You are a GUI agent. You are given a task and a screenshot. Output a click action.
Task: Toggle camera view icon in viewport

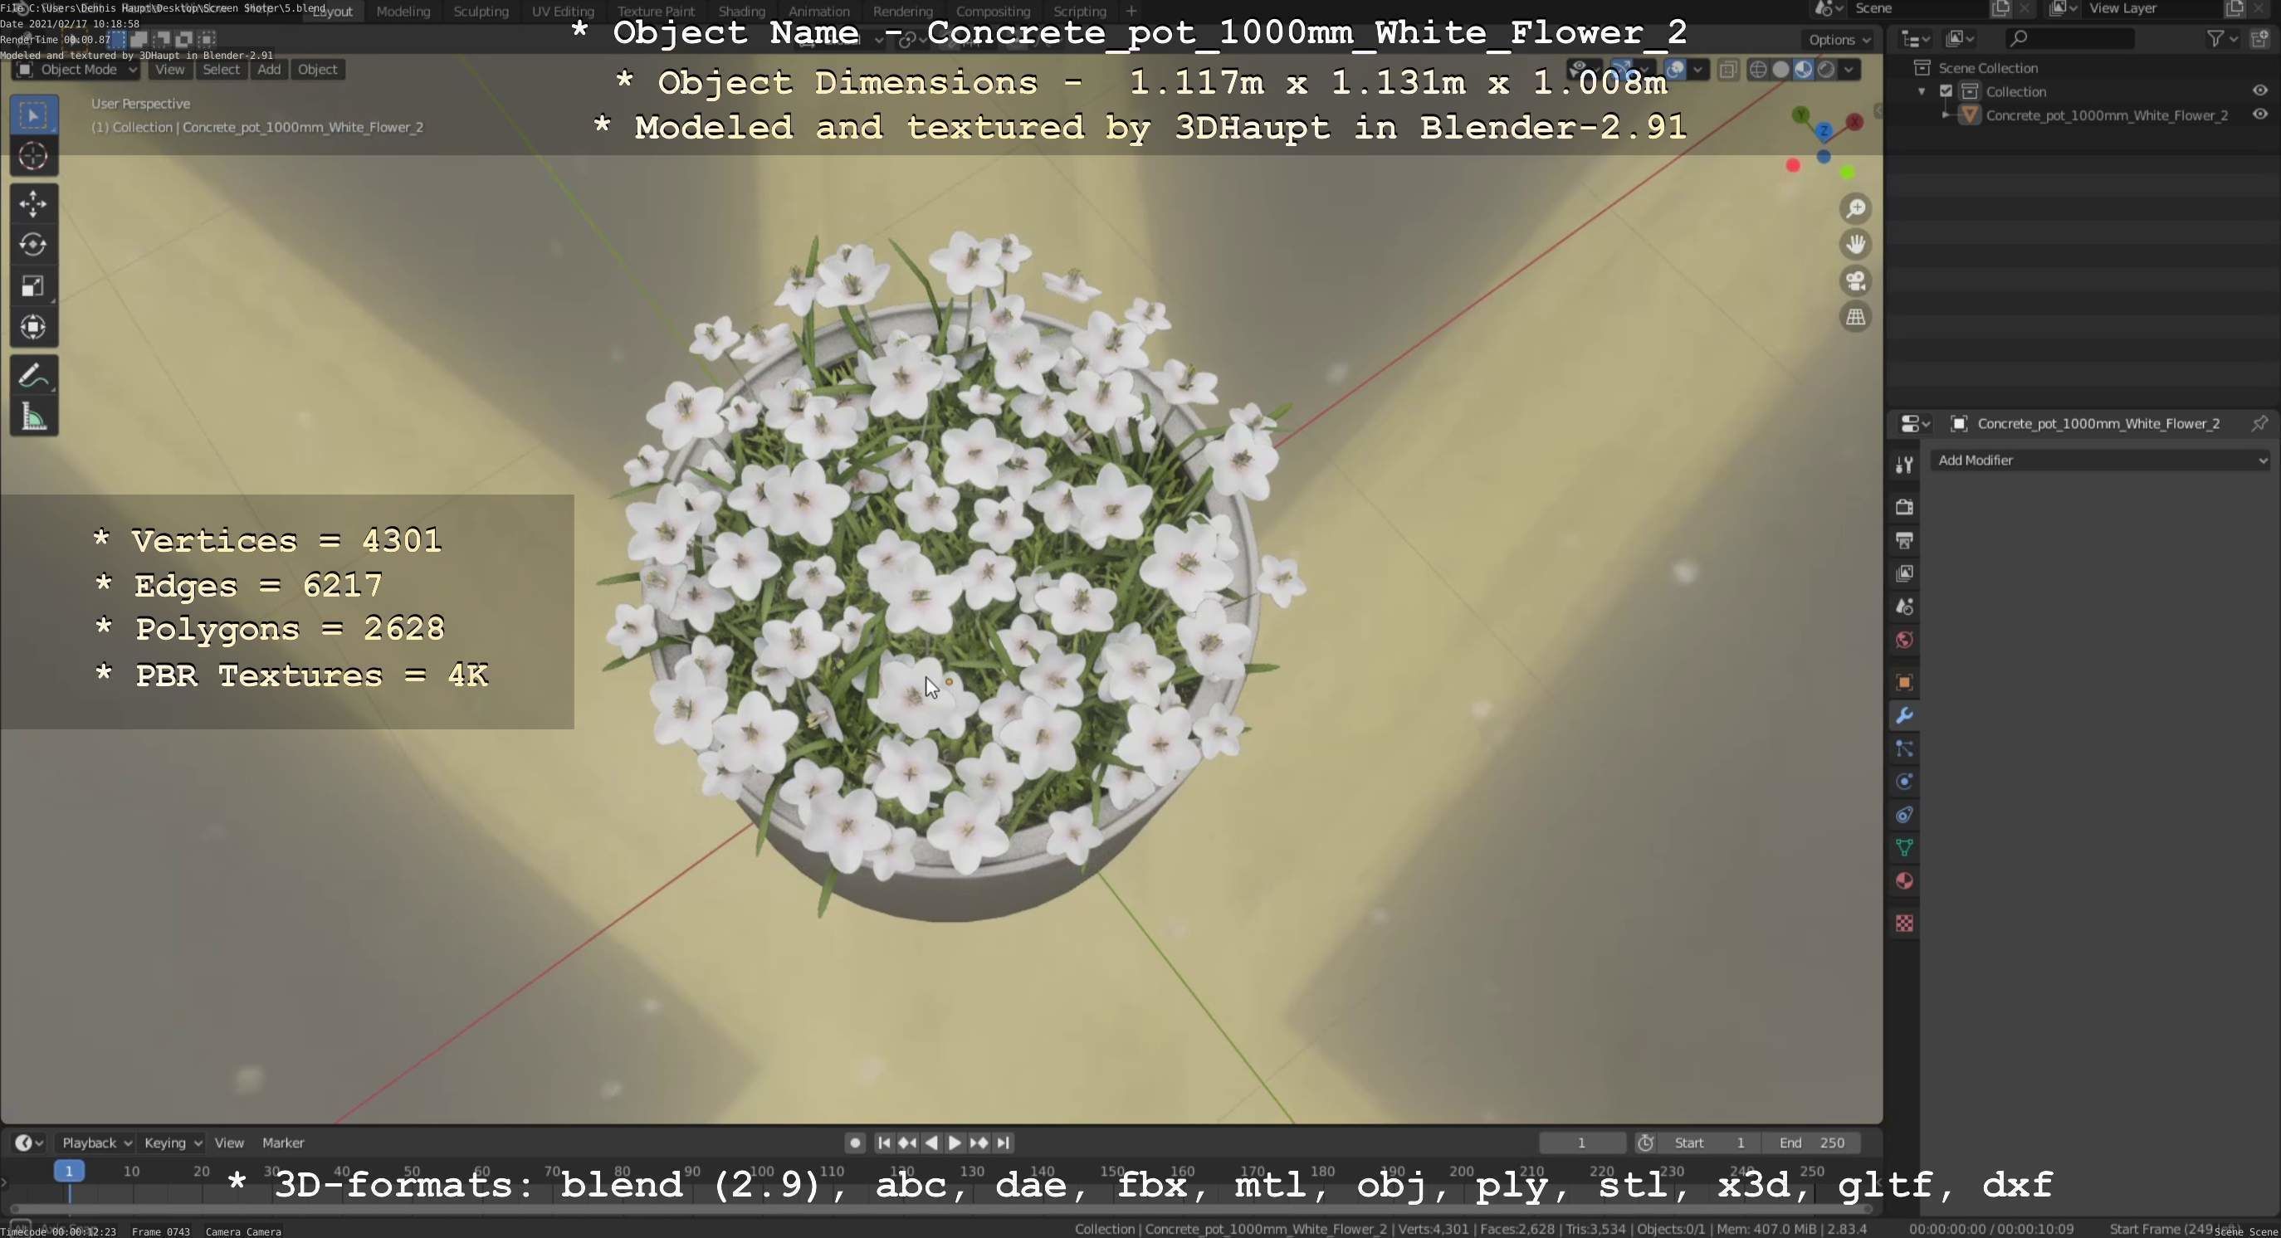1855,280
